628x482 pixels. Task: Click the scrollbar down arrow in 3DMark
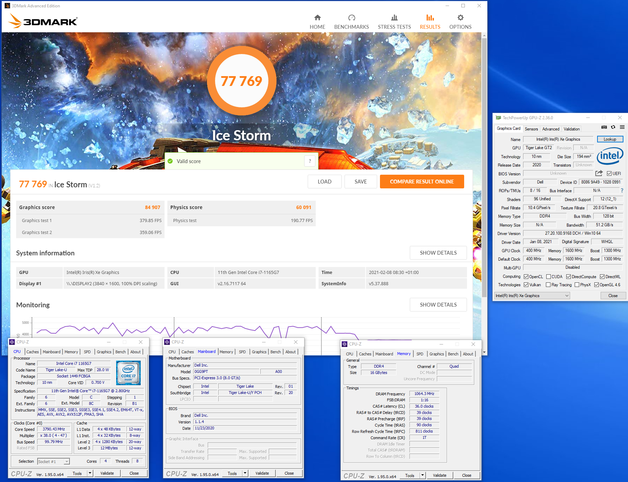(x=484, y=352)
